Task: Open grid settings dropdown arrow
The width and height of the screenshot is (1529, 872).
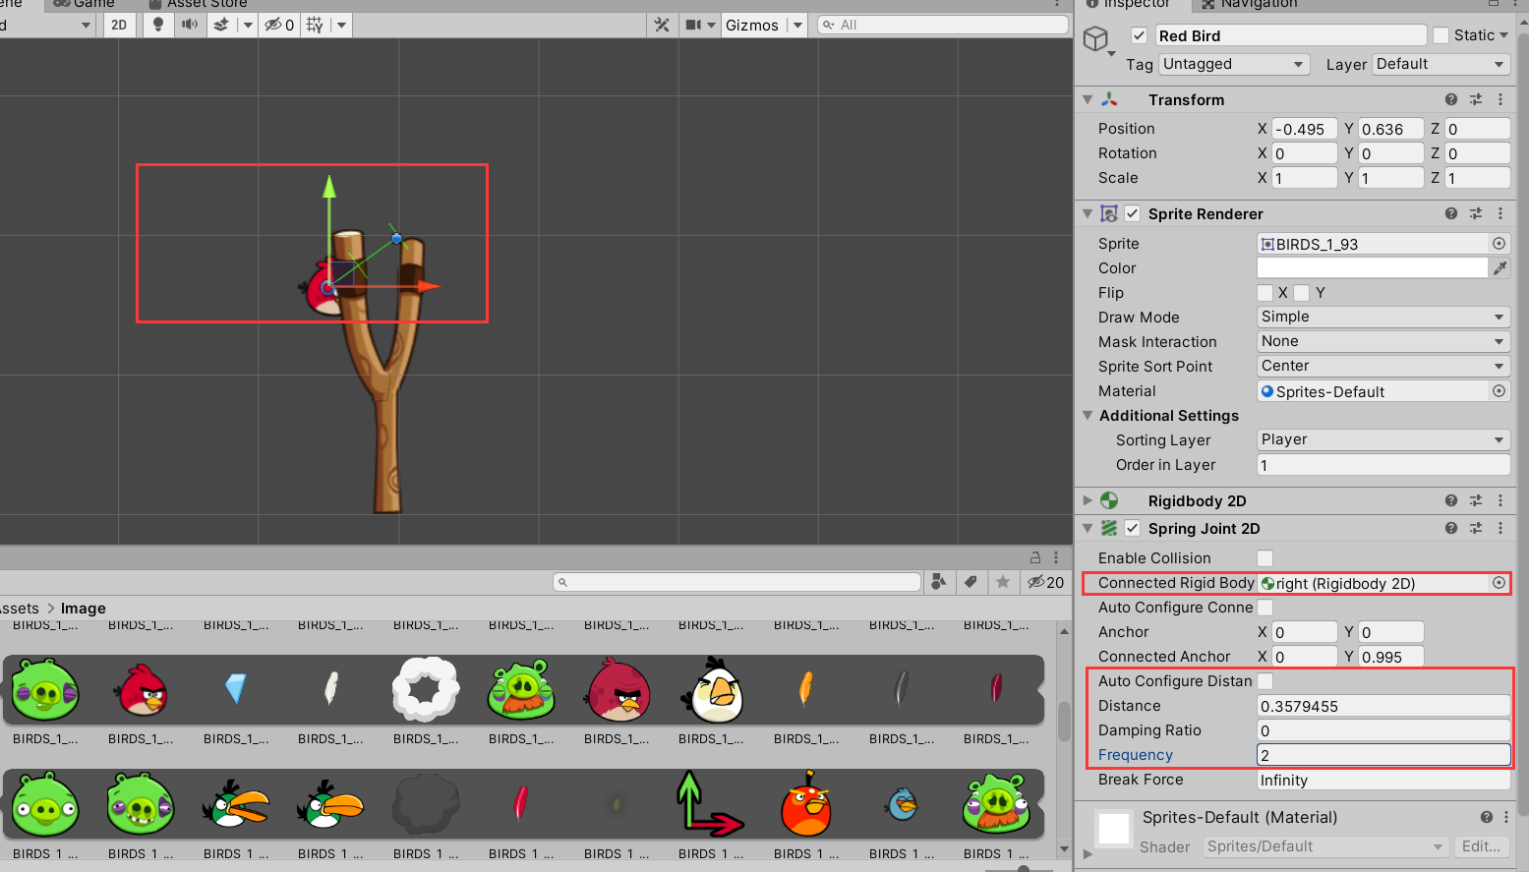Action: tap(341, 25)
